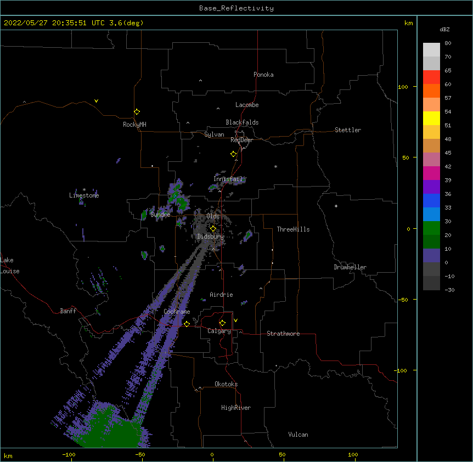
Task: Pick the magenta 42-39 dBZ legend swatch
Action: 431,173
